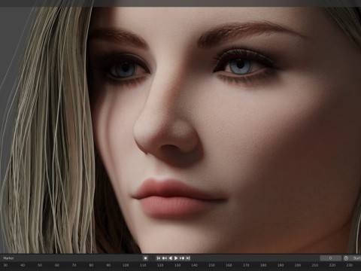Jump to the last frame

(x=188, y=258)
